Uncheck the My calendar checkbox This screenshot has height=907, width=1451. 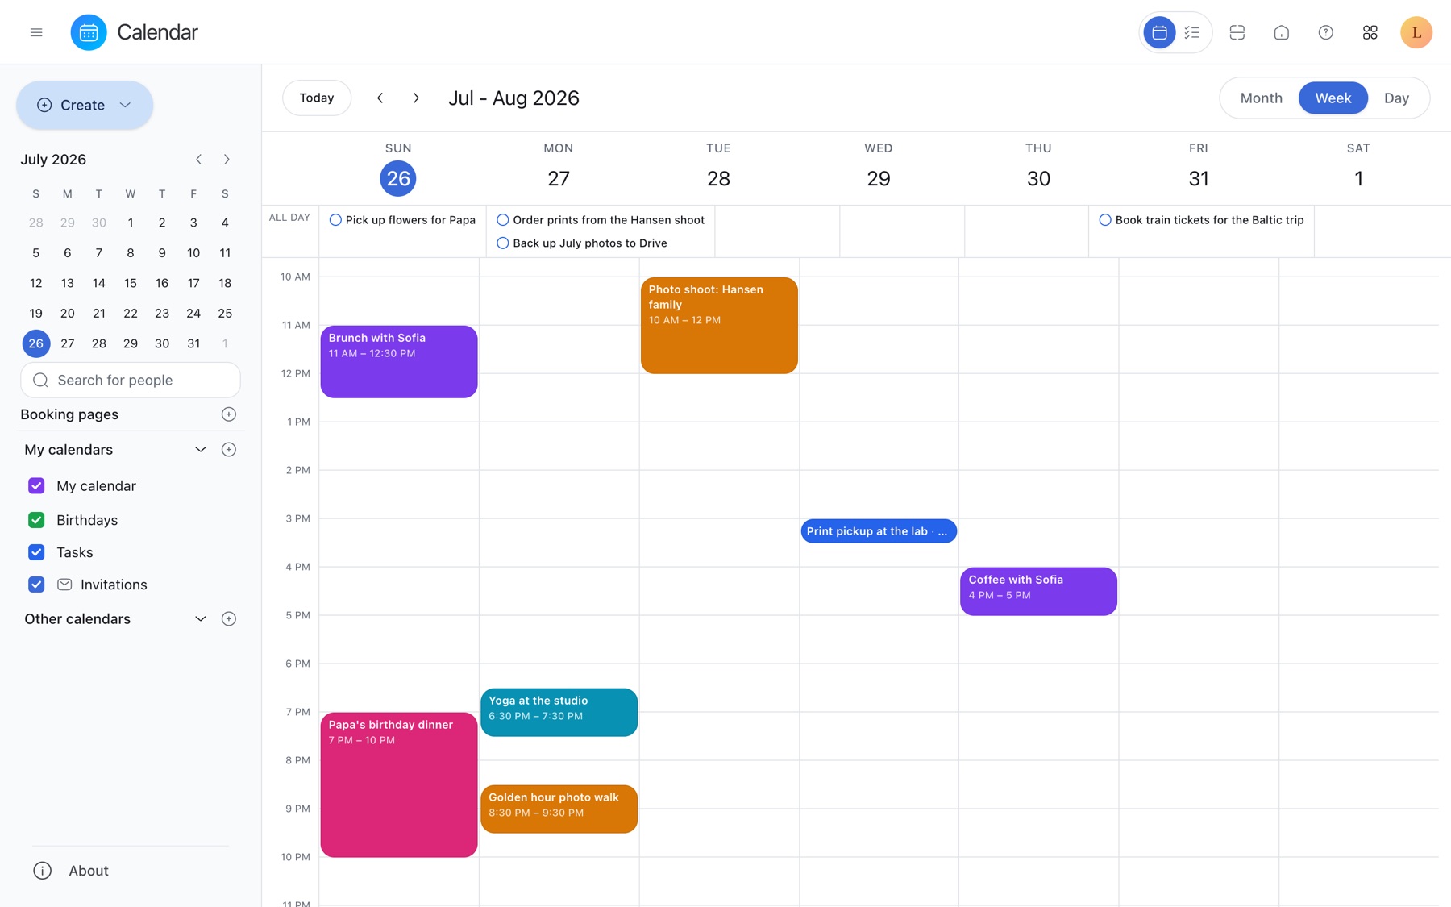36,485
